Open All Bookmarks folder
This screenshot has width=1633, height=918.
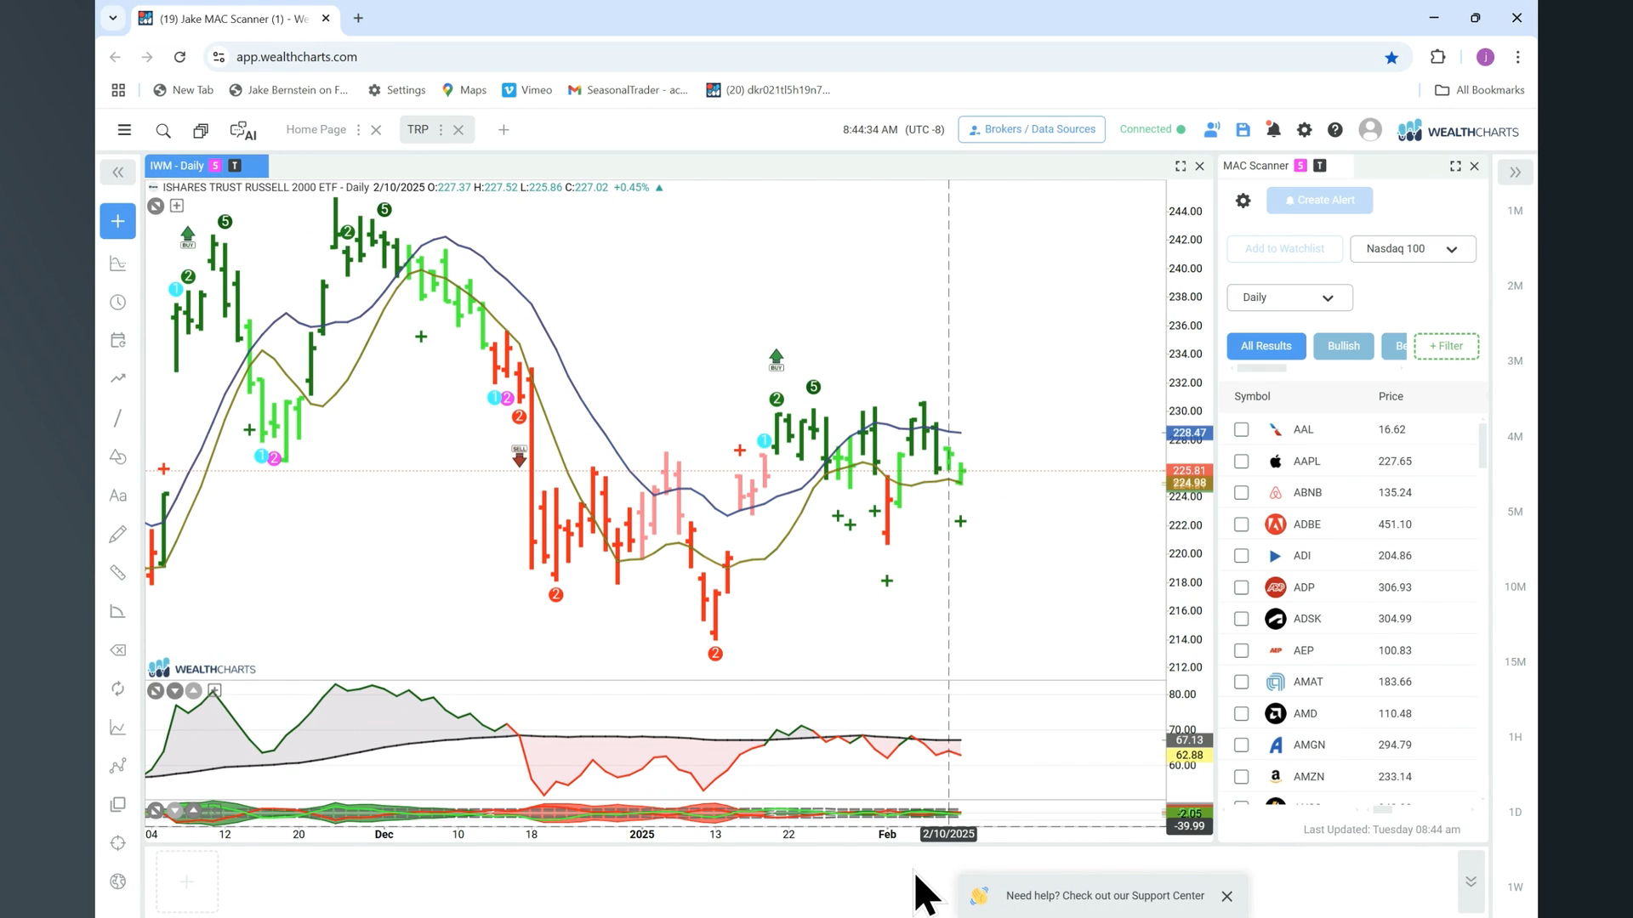coord(1479,90)
